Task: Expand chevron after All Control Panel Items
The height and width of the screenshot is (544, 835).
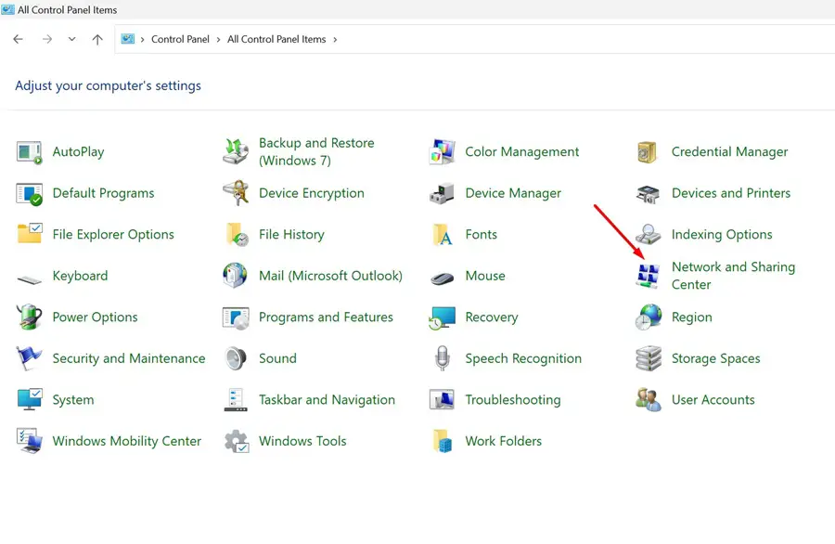Action: (335, 39)
